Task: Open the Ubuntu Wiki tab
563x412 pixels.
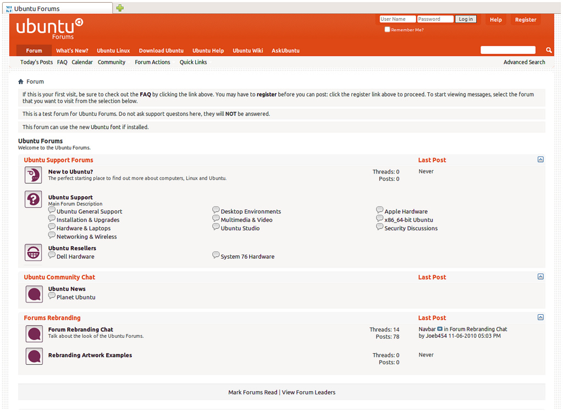Action: click(x=248, y=51)
